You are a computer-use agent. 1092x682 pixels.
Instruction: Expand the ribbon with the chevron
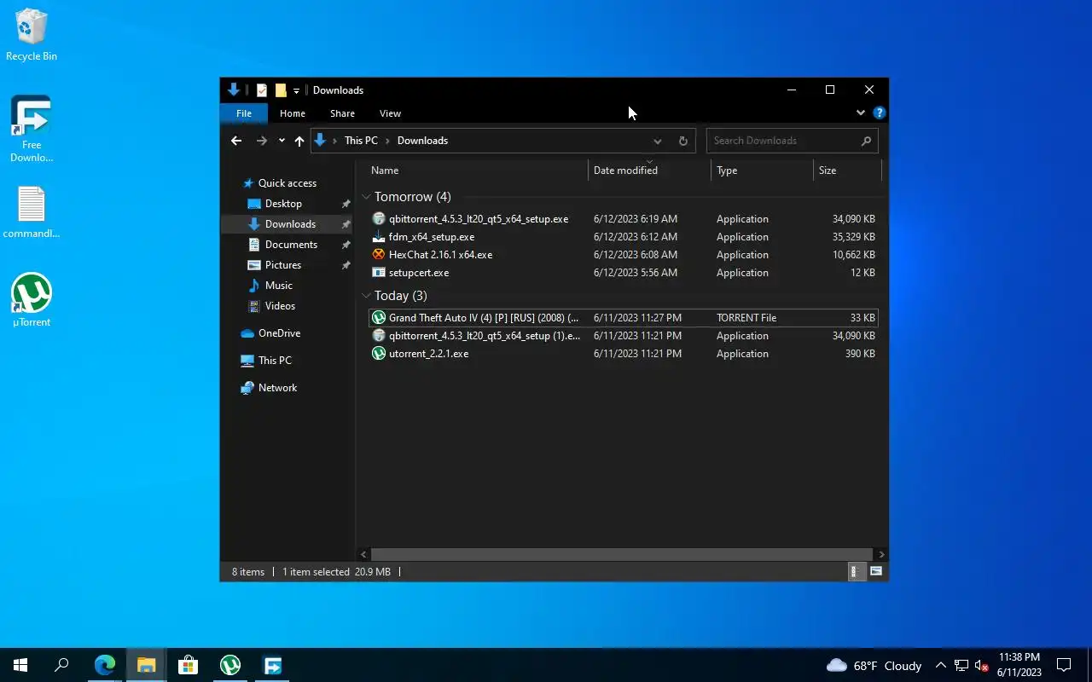(860, 113)
